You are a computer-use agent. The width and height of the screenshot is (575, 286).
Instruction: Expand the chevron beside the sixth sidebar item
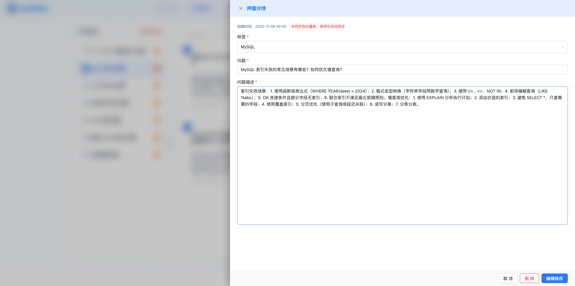169,144
